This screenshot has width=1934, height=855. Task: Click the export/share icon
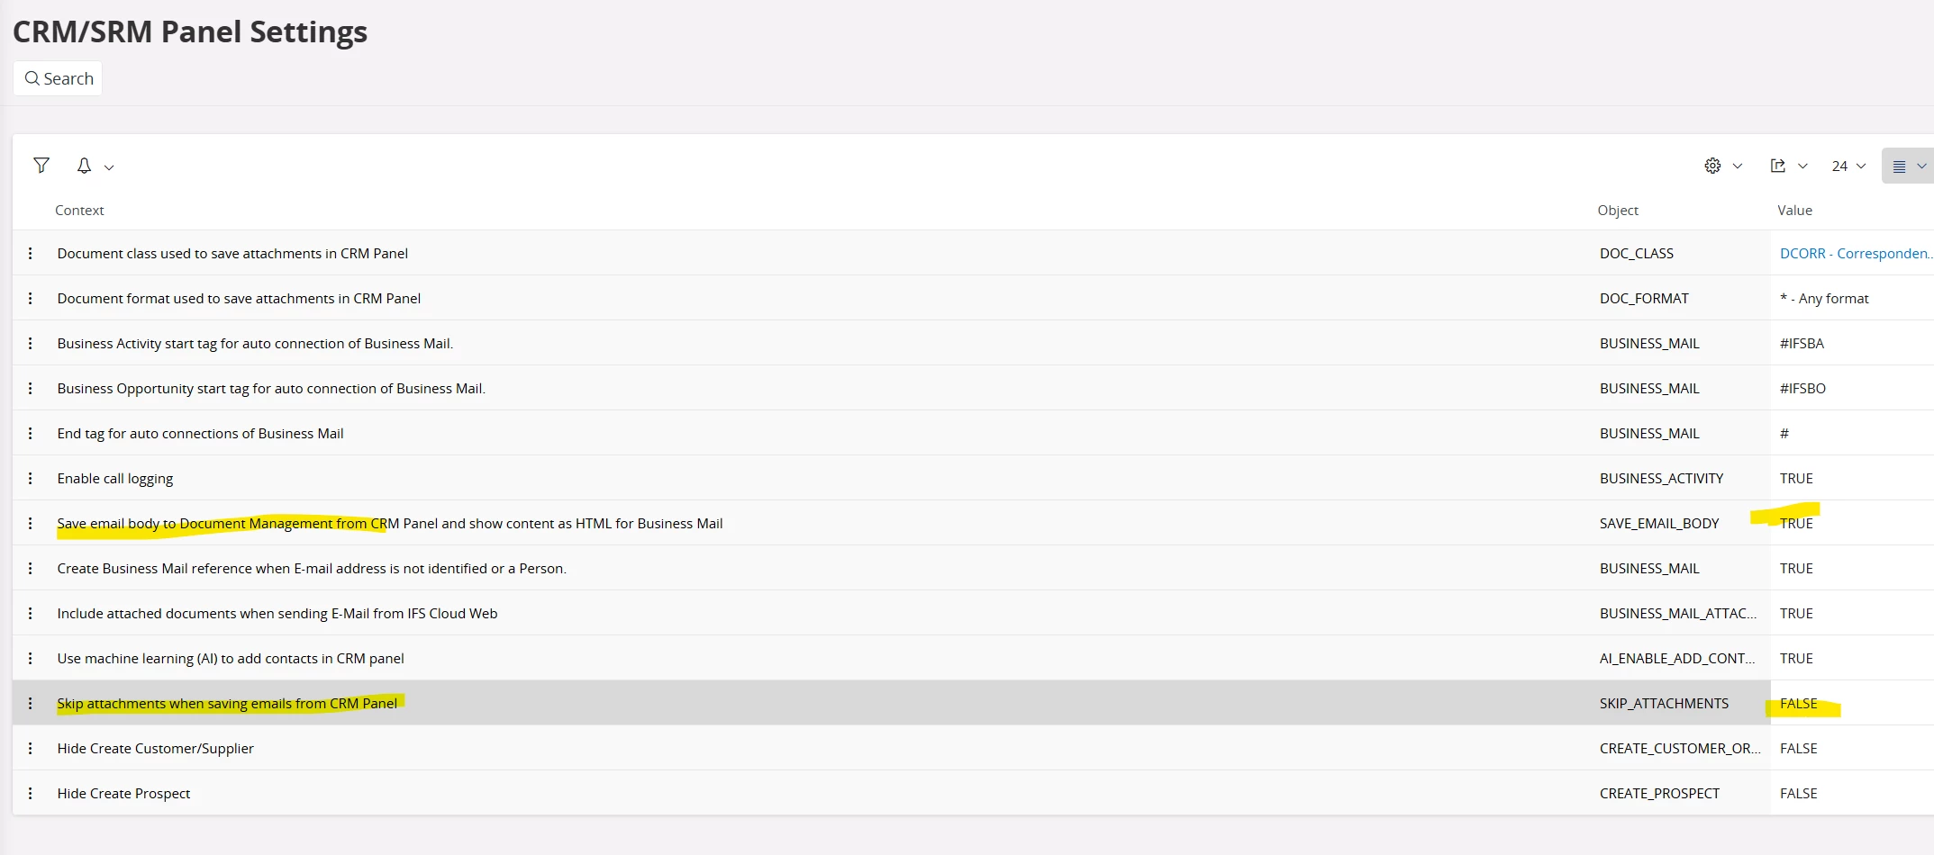pyautogui.click(x=1777, y=166)
